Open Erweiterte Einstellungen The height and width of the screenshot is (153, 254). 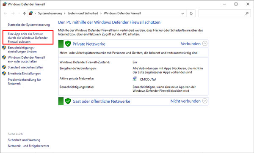click(24, 74)
